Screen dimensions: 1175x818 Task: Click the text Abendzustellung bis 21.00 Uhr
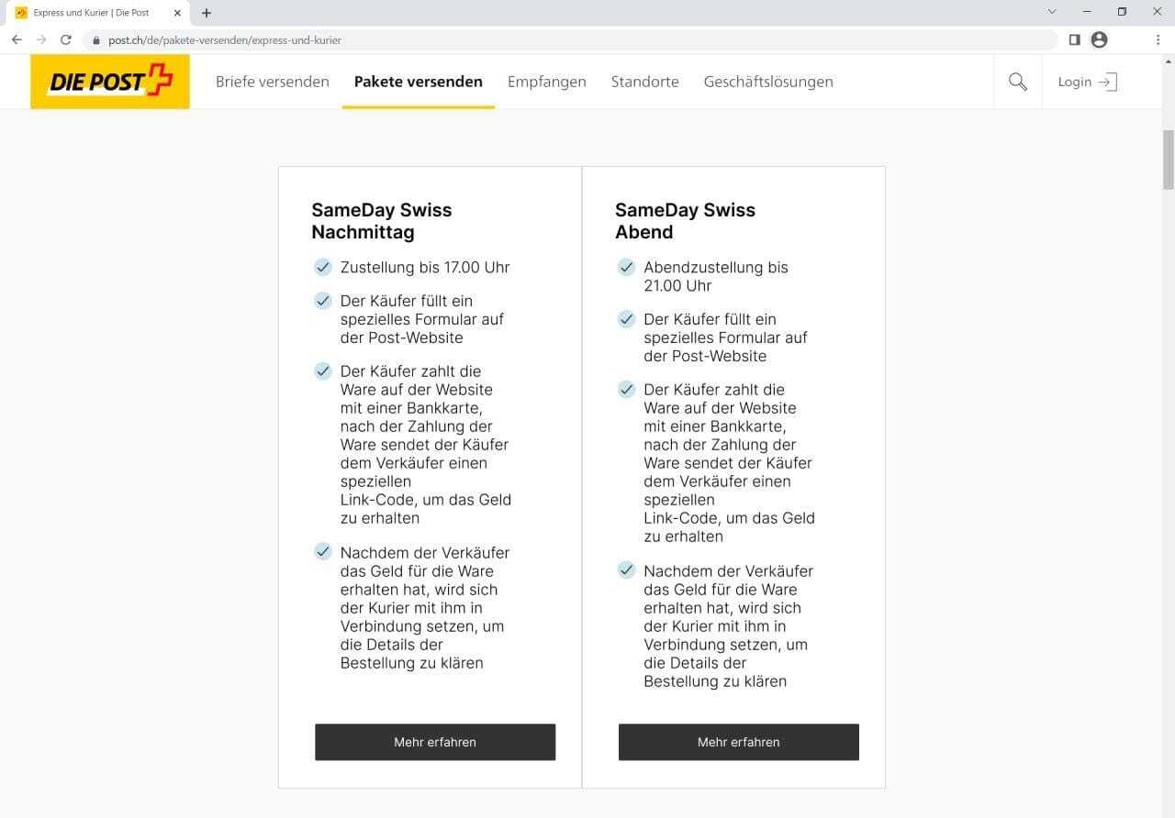716,277
